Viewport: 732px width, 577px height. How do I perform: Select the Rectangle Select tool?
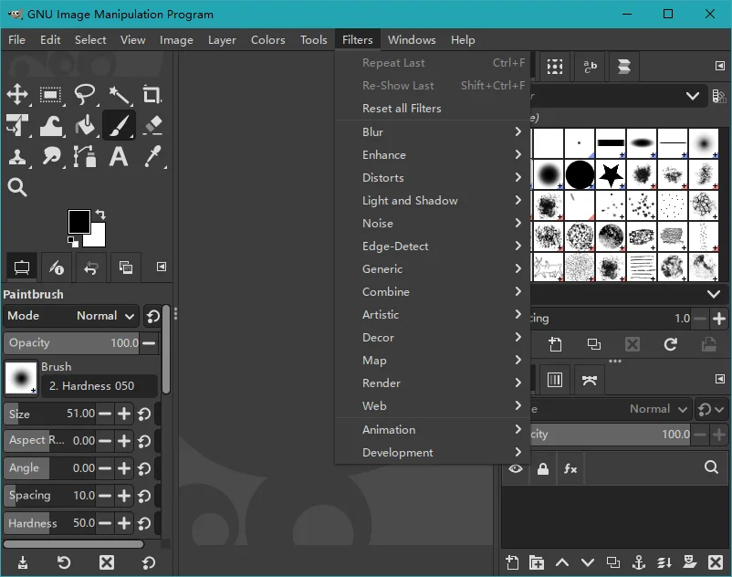pos(50,95)
